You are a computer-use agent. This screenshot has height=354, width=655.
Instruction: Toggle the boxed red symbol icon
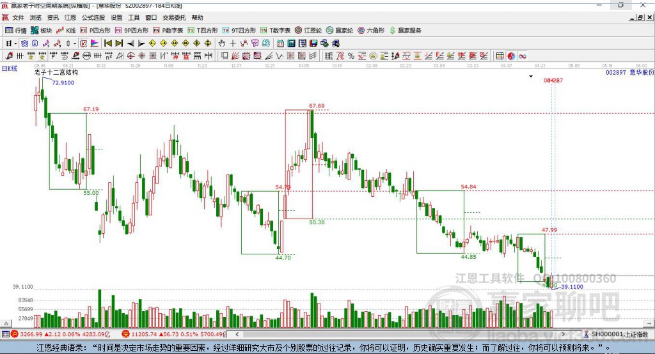[x=84, y=43]
